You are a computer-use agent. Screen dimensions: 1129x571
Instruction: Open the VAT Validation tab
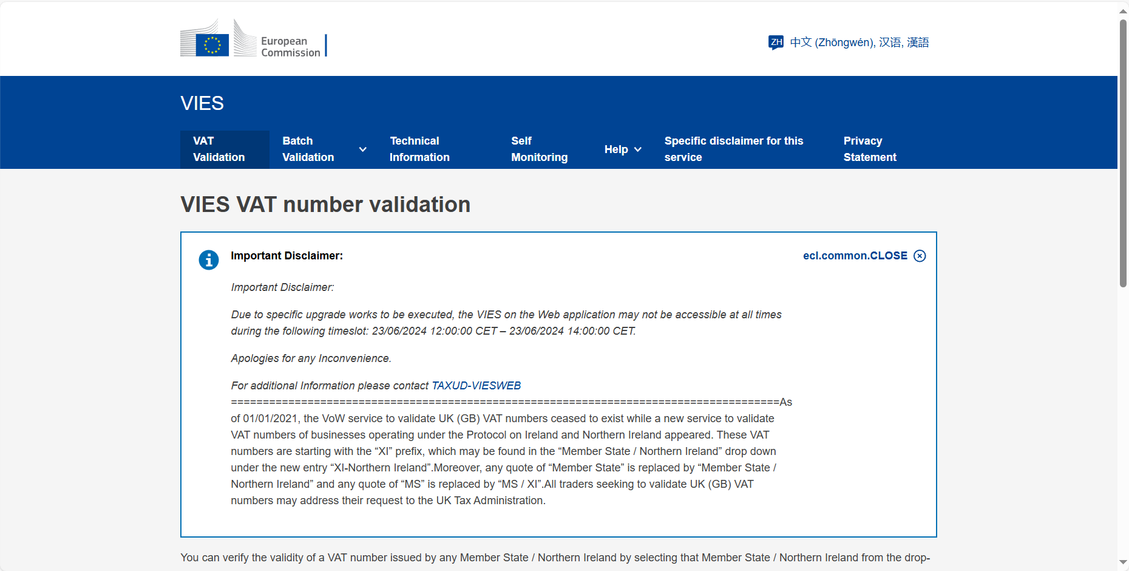click(x=225, y=149)
